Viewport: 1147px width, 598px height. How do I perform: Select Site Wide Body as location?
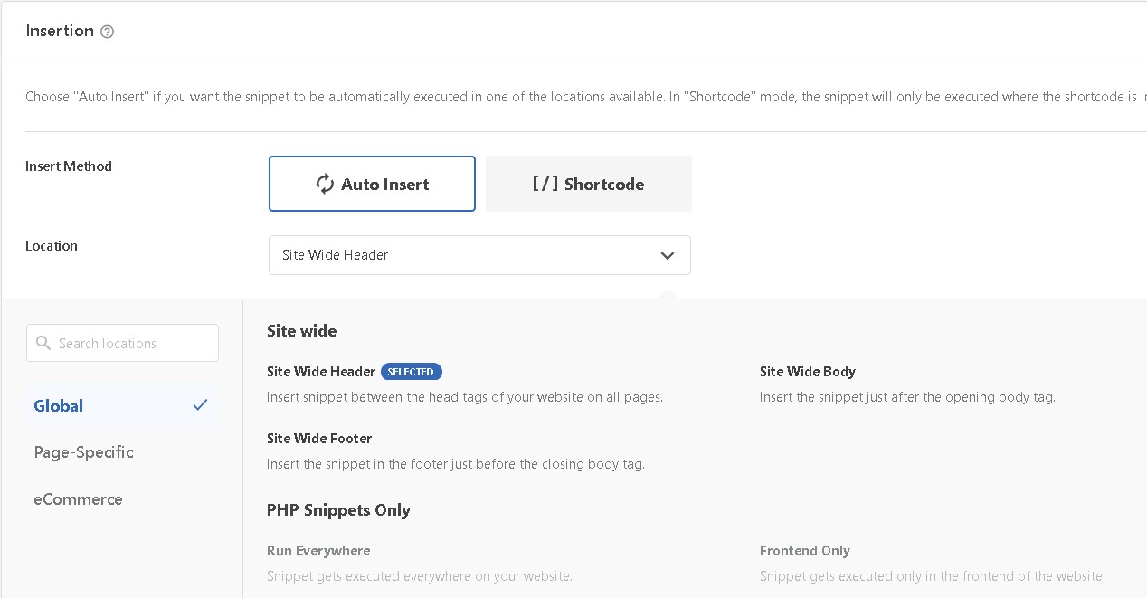click(807, 372)
